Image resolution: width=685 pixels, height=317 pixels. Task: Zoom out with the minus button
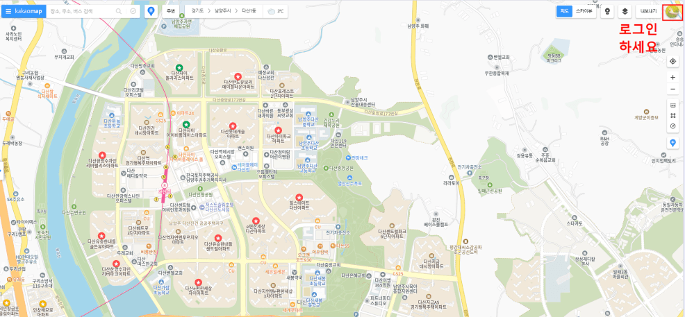tap(672, 89)
